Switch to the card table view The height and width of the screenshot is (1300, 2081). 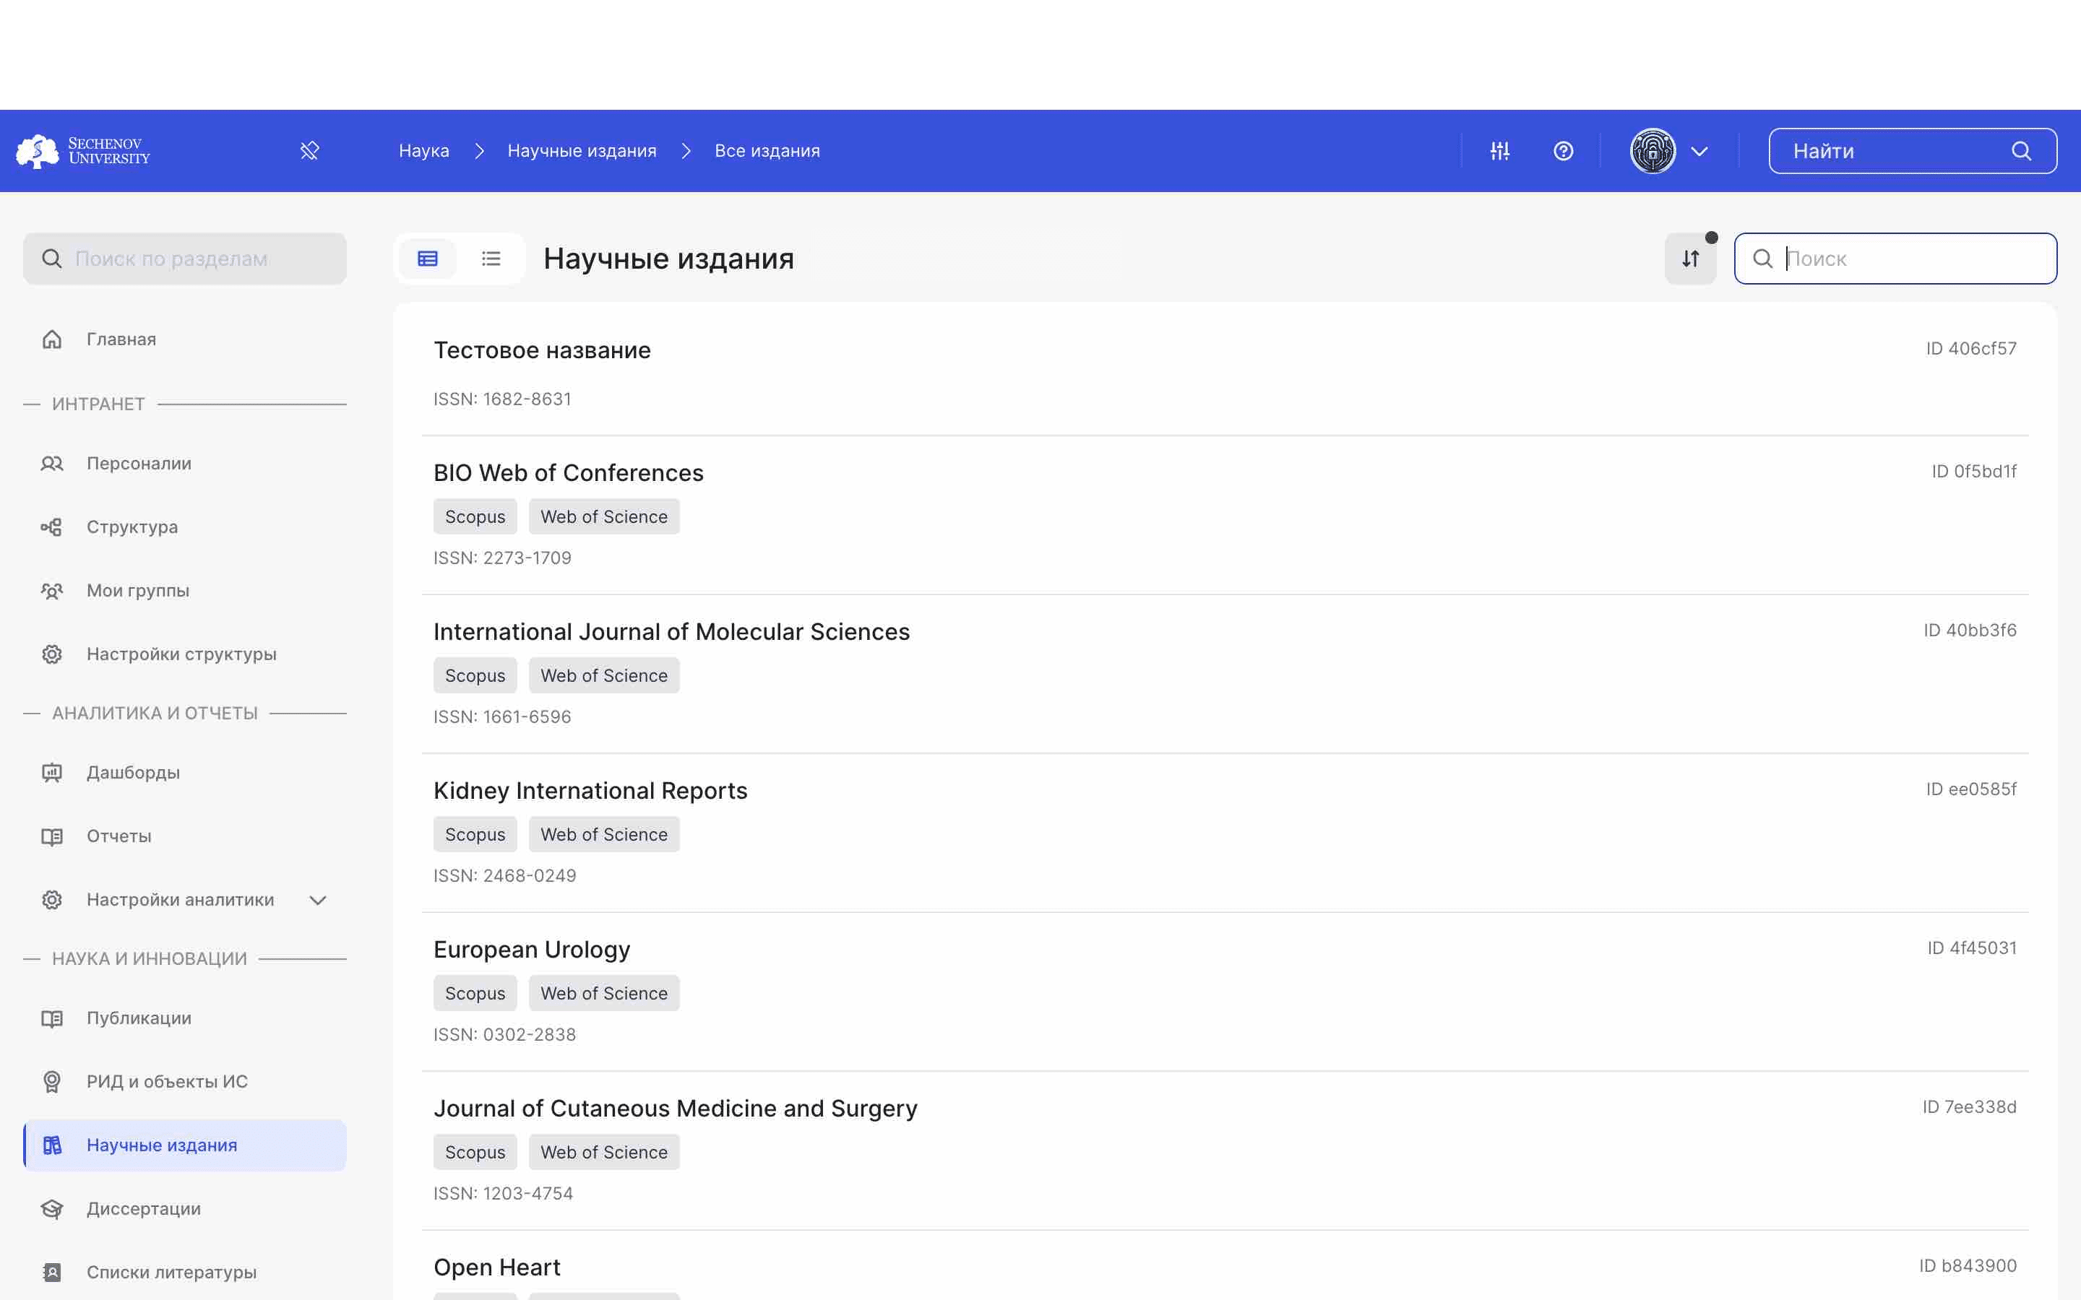pyautogui.click(x=427, y=259)
